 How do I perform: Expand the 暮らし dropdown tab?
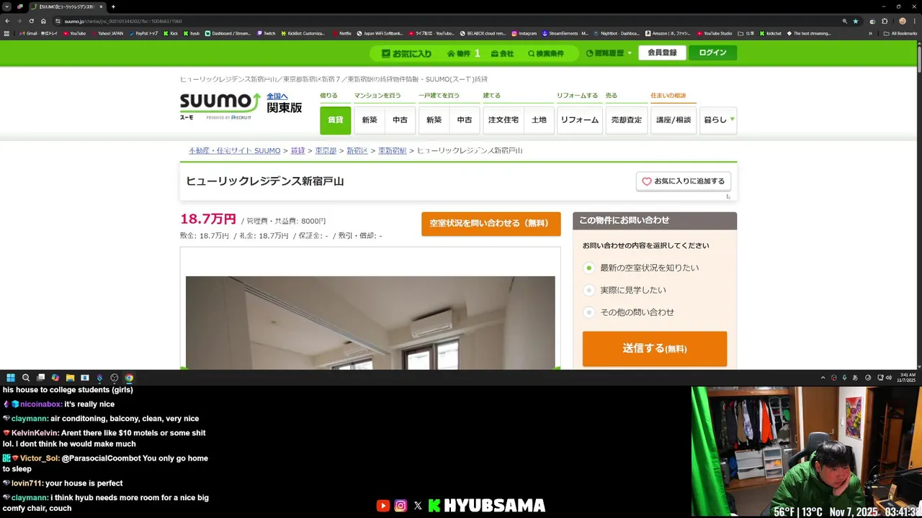coord(719,120)
